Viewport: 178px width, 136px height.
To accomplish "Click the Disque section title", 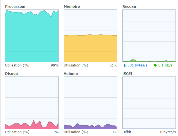I will 11,73.
